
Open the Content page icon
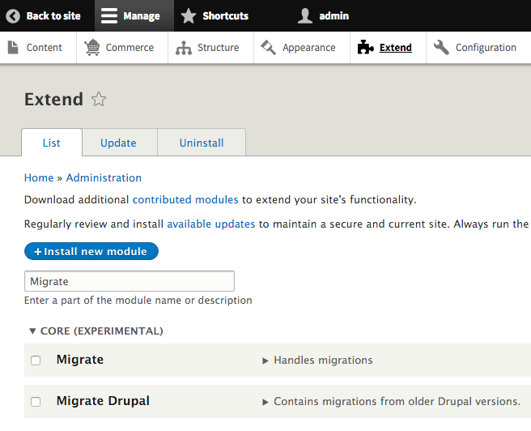pos(13,48)
